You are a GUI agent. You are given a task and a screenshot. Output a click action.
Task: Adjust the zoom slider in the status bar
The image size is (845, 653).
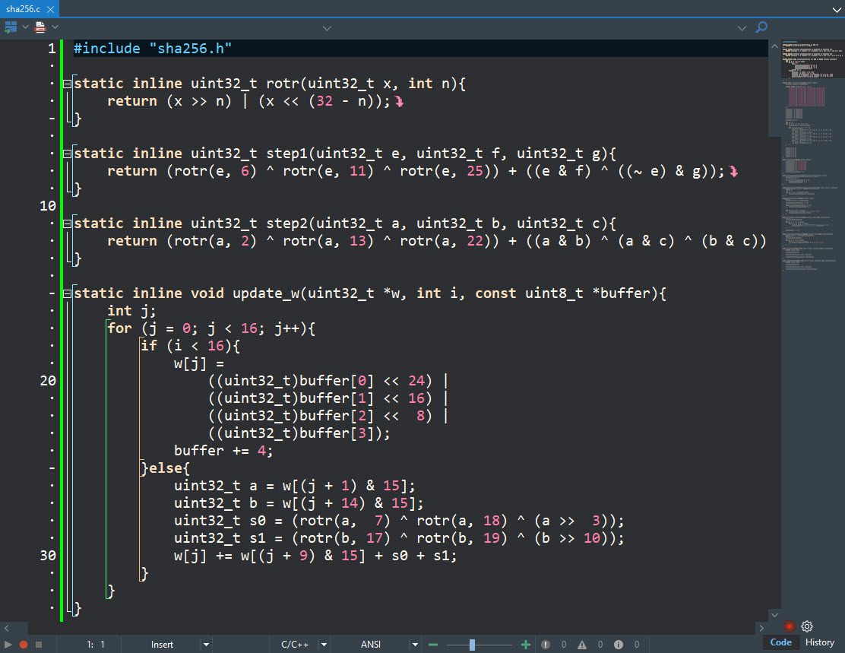[x=472, y=644]
